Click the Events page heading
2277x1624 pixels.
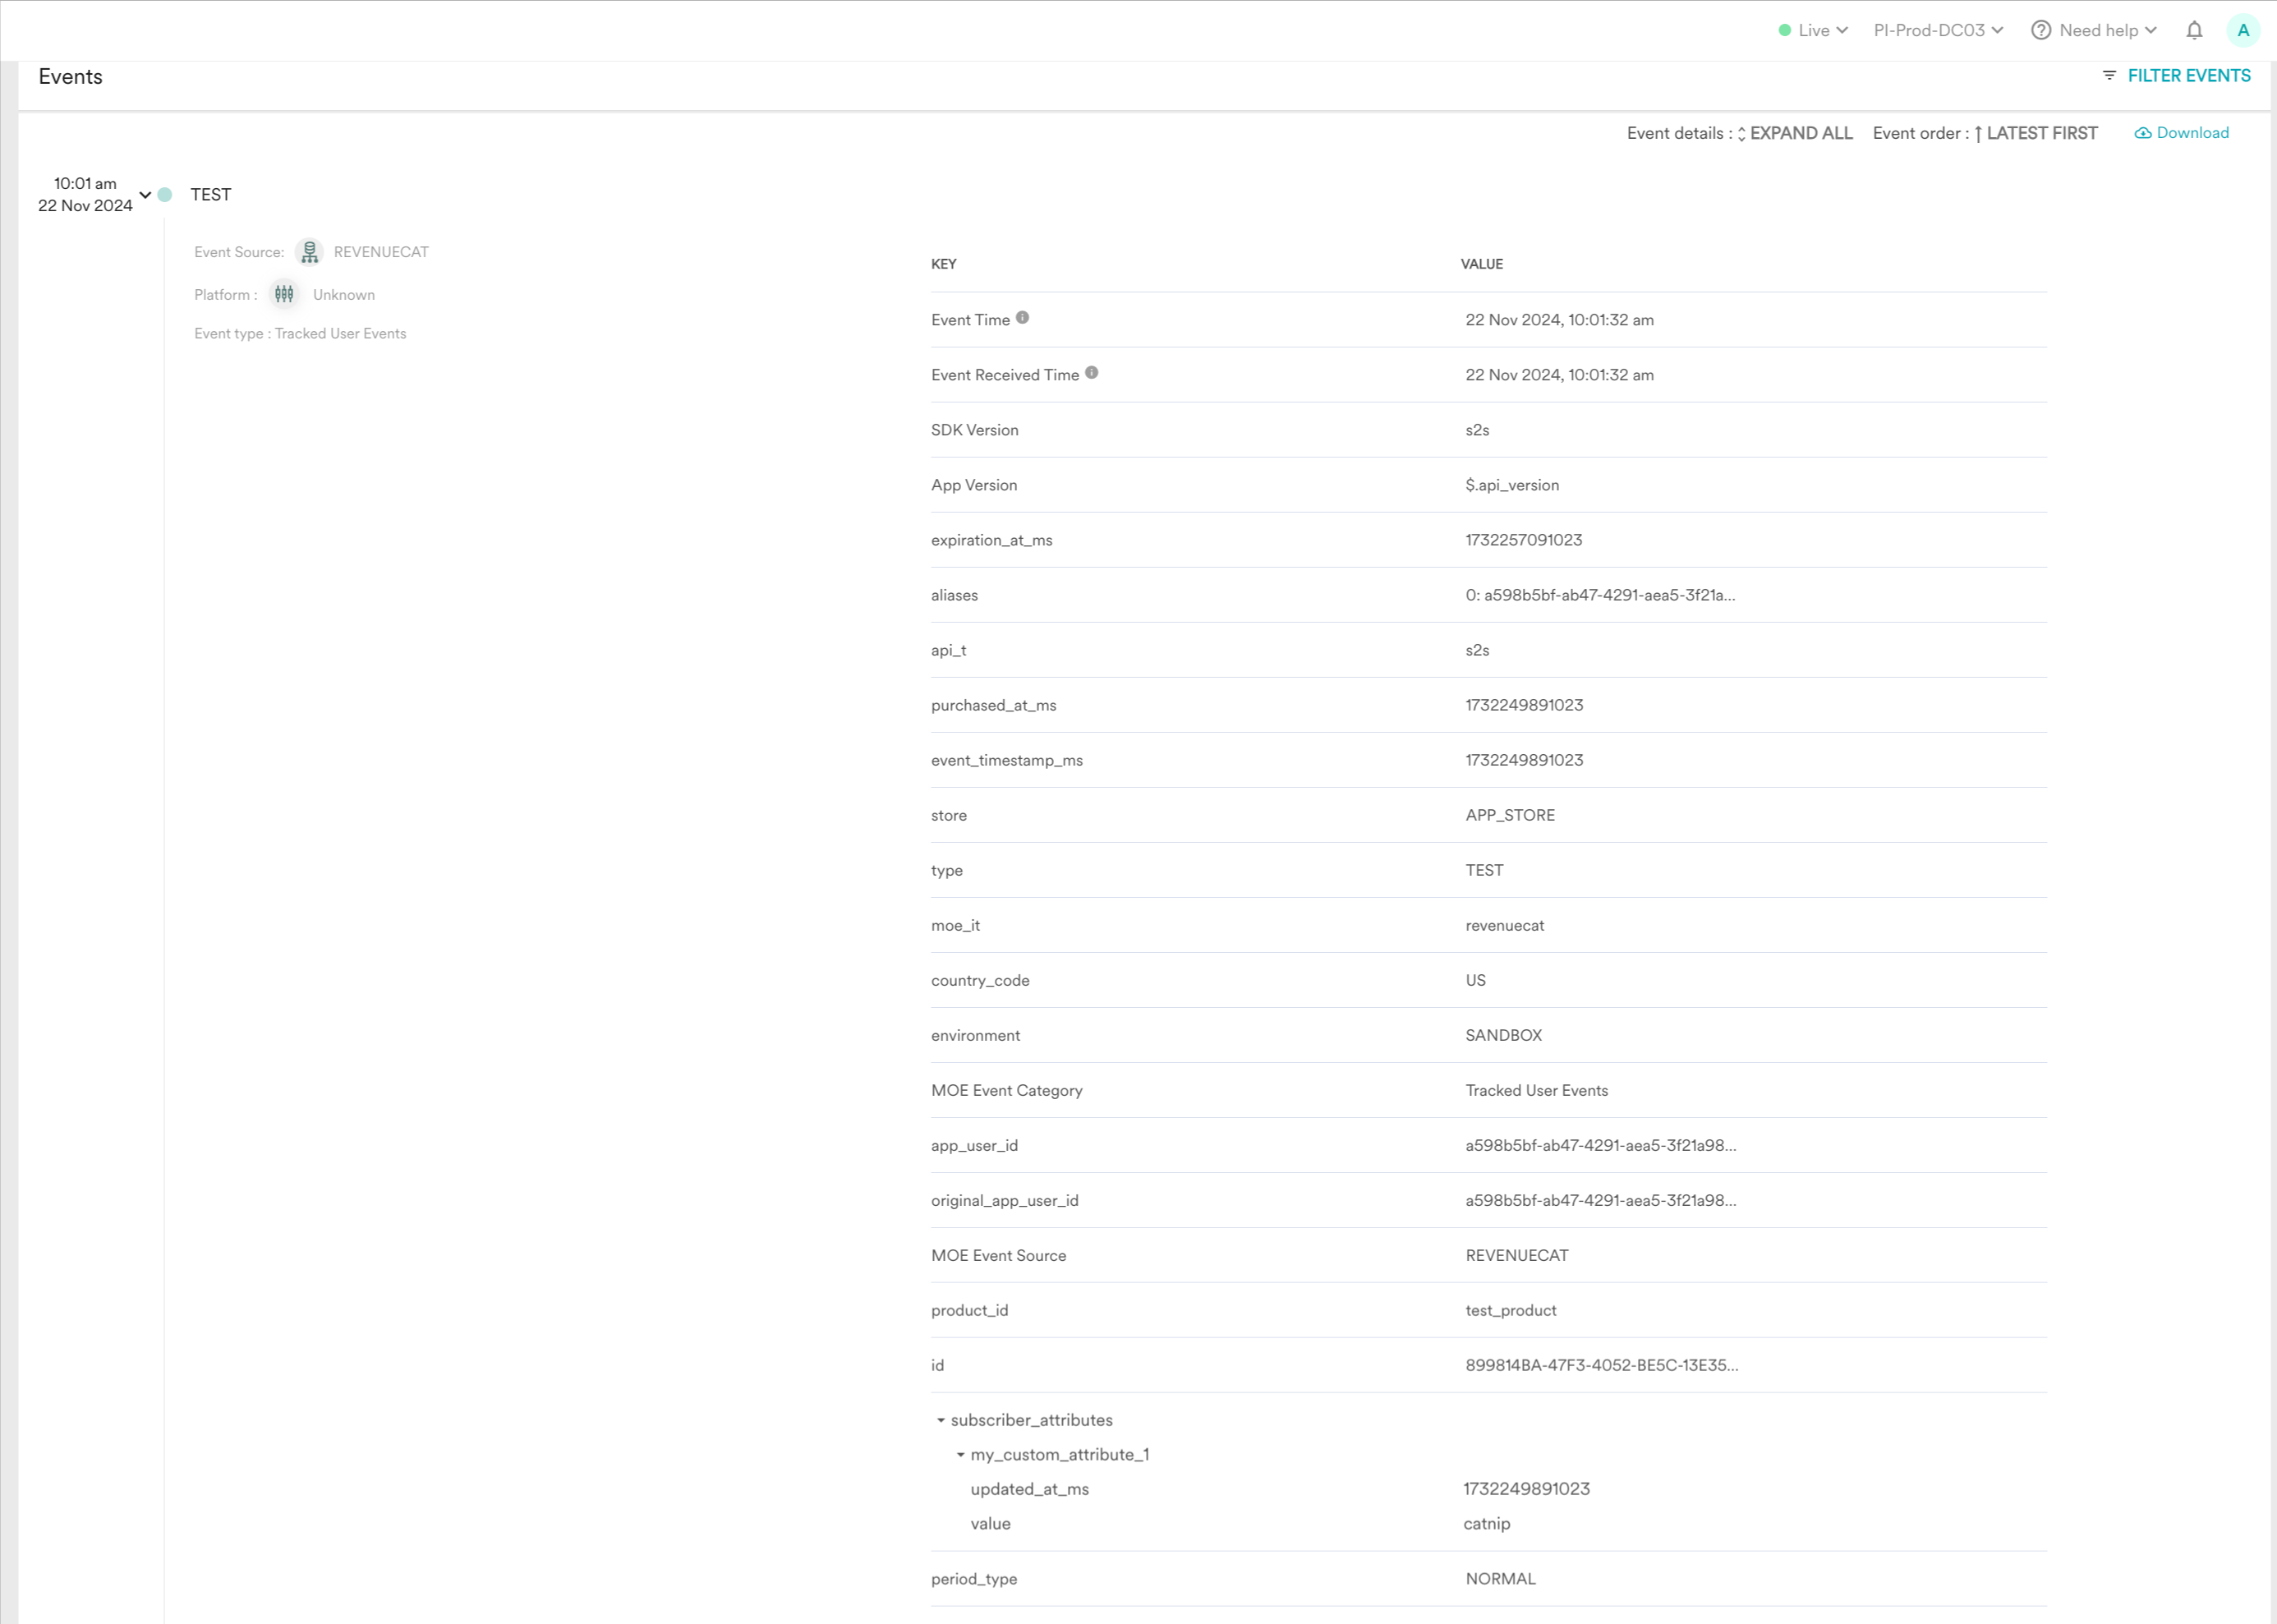(x=70, y=77)
